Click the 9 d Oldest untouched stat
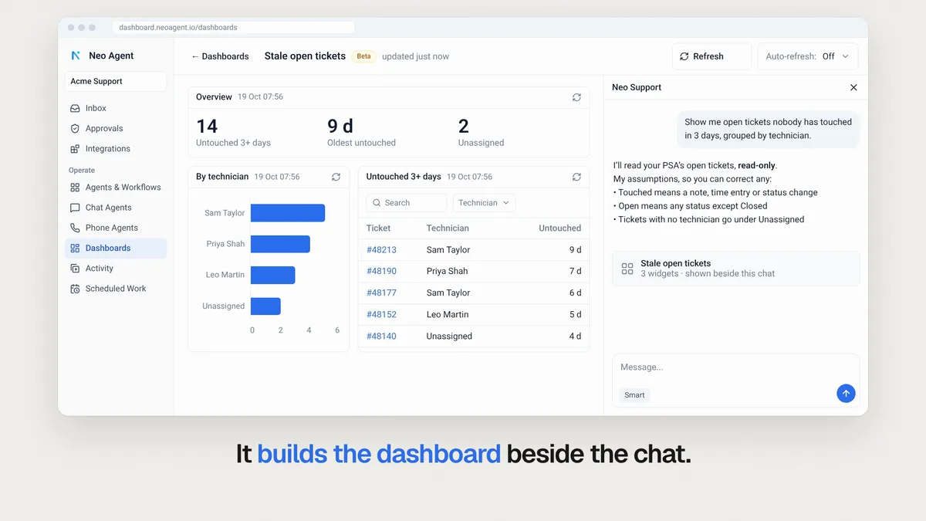Screen dimensions: 926x521 [361, 132]
